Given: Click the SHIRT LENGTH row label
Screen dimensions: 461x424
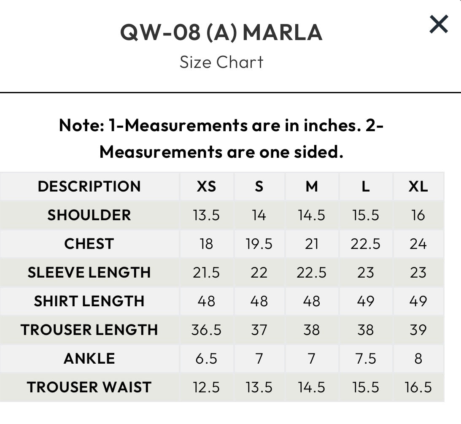Looking at the screenshot, I should (89, 301).
